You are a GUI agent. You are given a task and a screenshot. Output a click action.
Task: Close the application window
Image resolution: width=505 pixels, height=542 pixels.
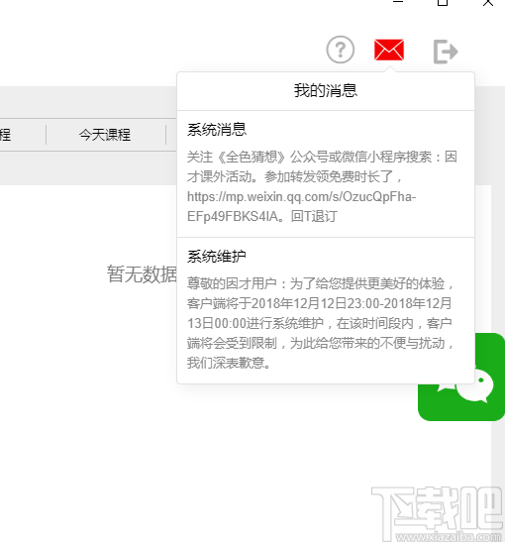[488, 2]
